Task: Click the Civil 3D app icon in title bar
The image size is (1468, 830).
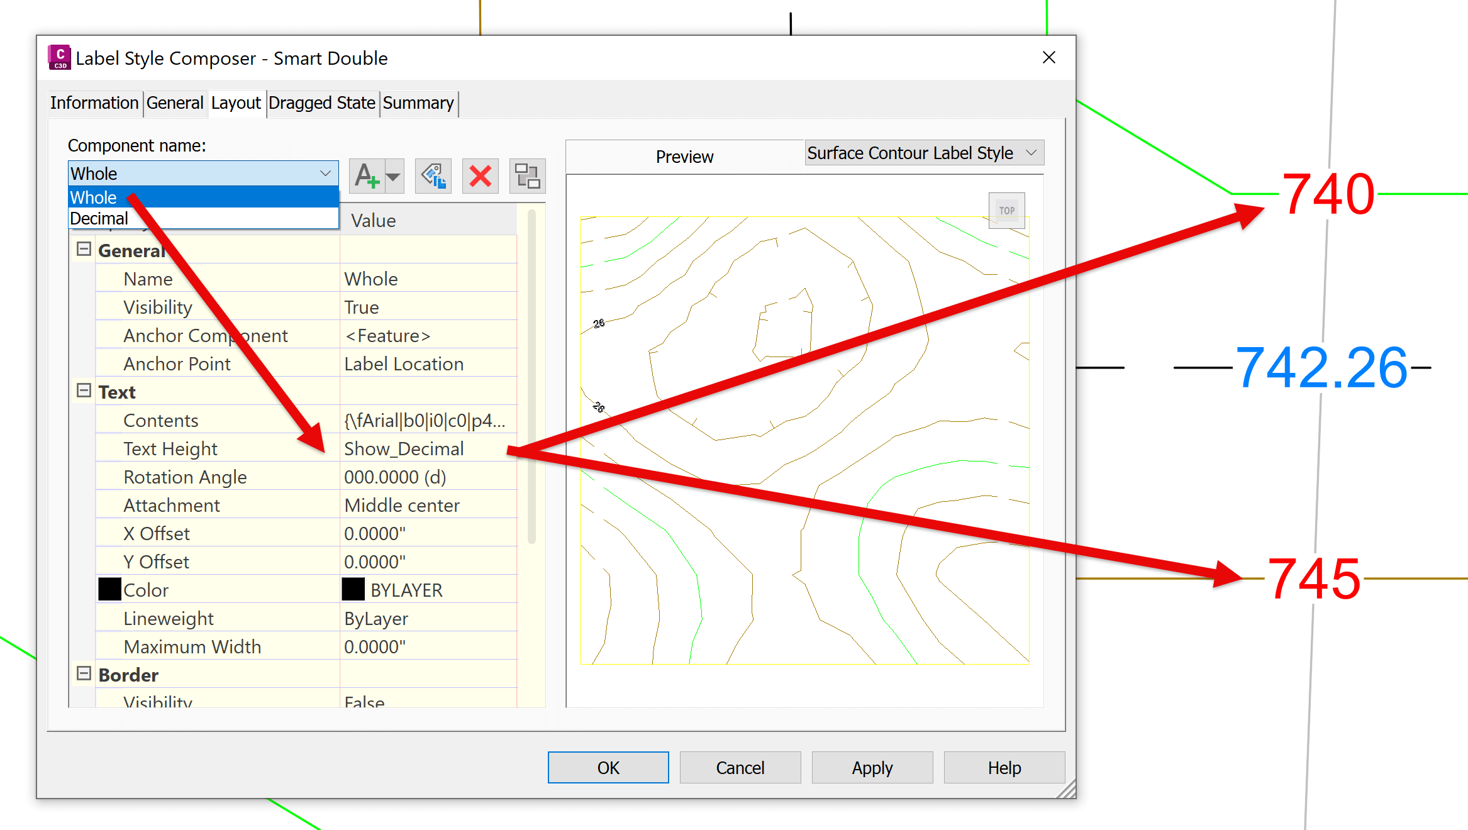Action: (x=60, y=58)
